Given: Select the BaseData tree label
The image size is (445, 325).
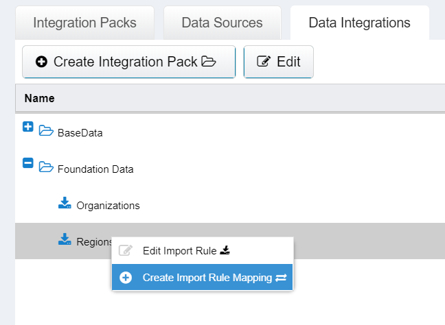Looking at the screenshot, I should pos(80,133).
